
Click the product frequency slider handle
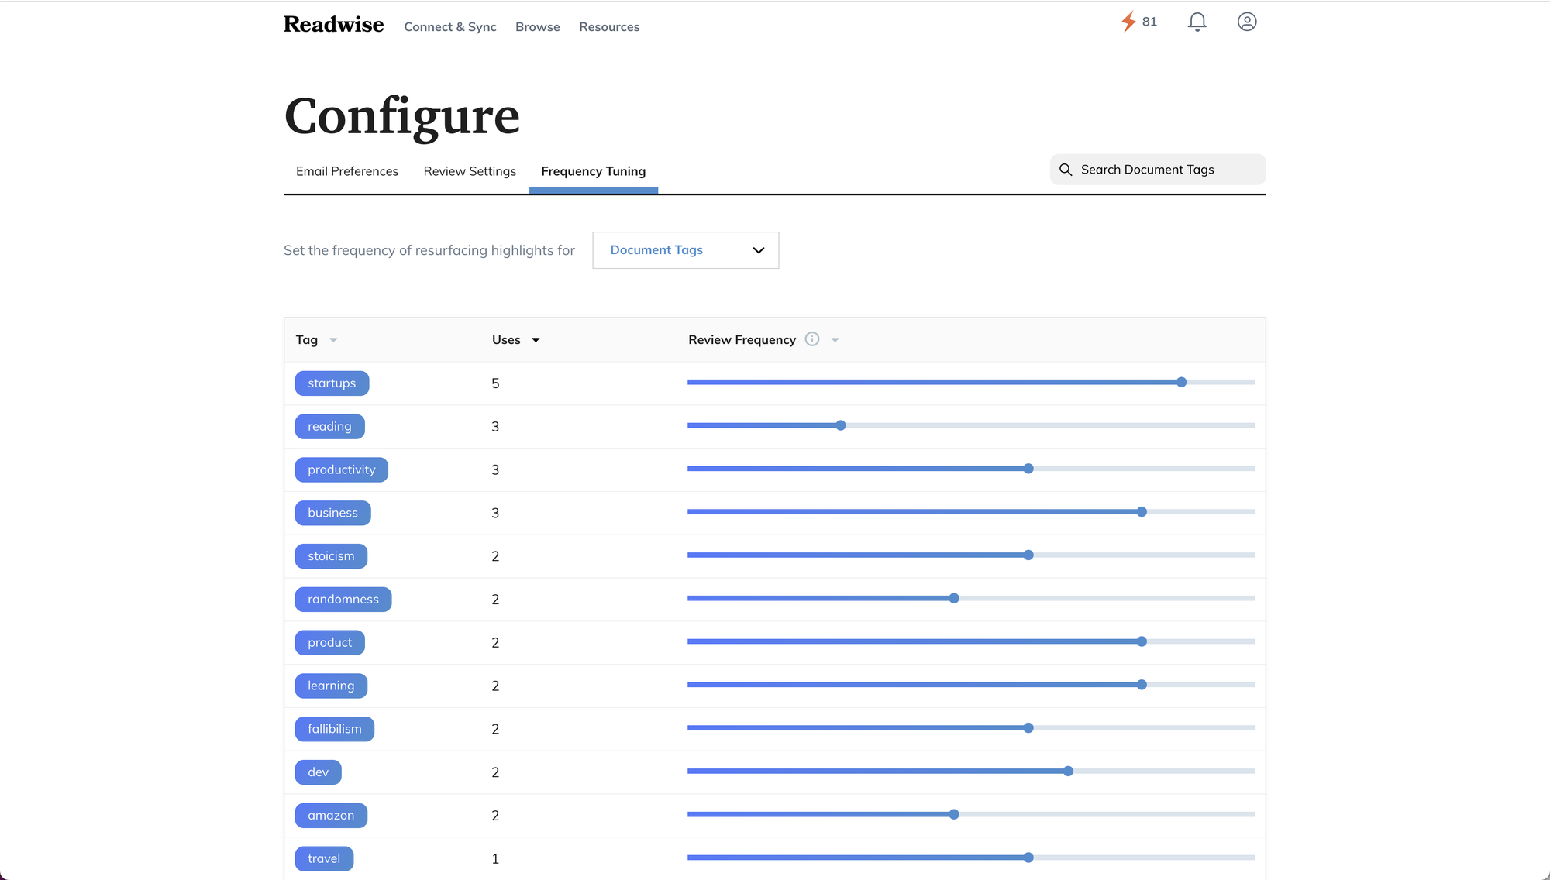[x=1142, y=641]
